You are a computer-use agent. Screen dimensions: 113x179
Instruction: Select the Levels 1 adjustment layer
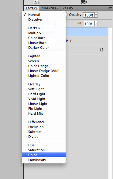87,41
